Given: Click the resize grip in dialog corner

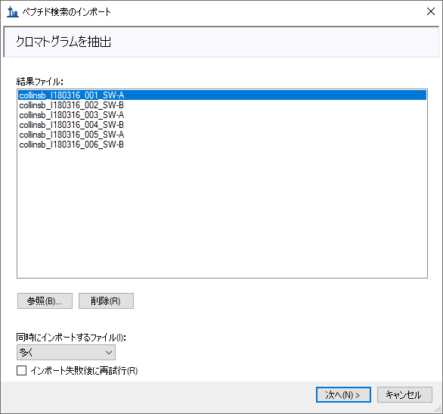Looking at the screenshot, I should (x=438, y=409).
